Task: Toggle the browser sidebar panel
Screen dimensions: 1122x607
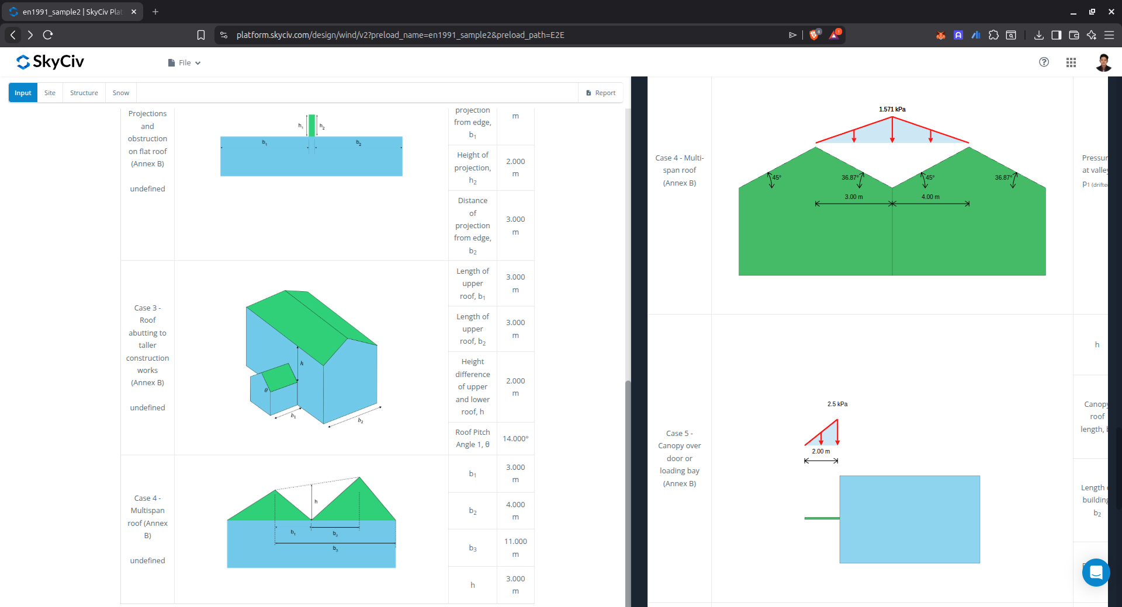Action: pyautogui.click(x=1056, y=35)
